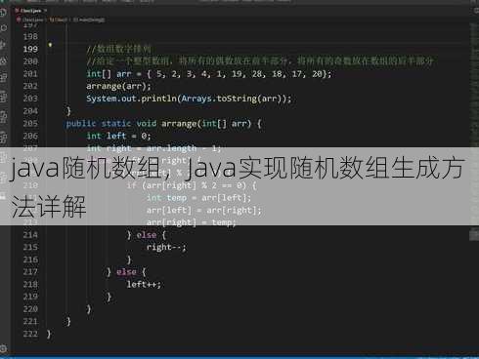Open the Manage gear in the activity bar

pyautogui.click(x=3, y=348)
